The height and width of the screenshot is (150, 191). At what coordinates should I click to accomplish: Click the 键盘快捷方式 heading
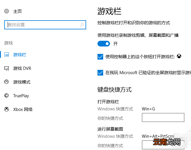[115, 90]
